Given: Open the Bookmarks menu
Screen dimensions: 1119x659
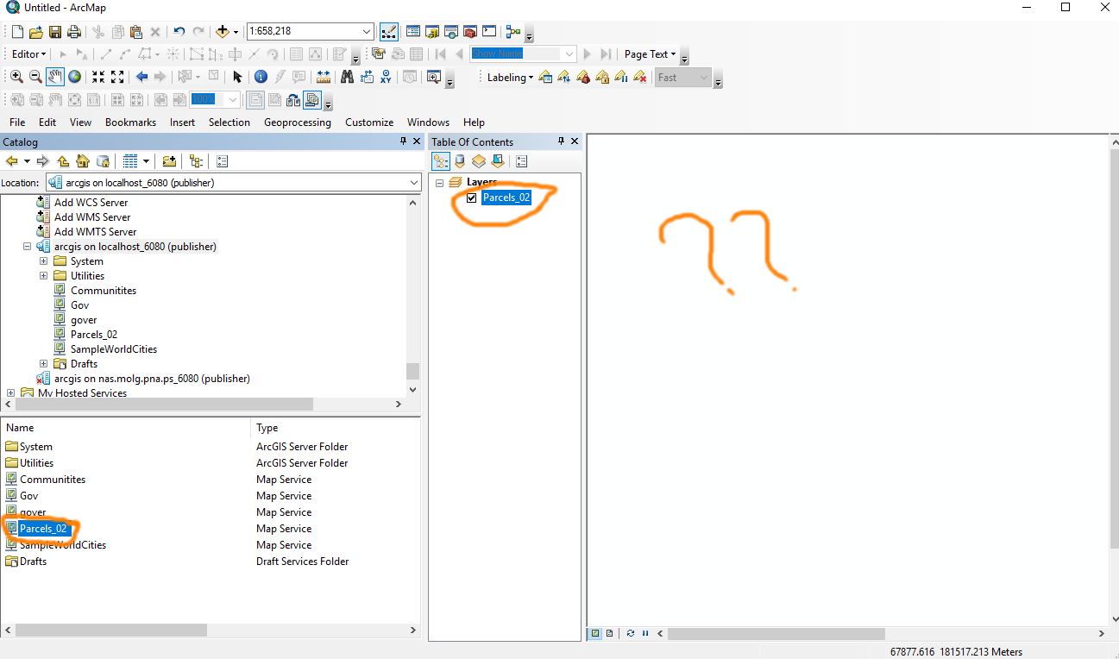Looking at the screenshot, I should pos(131,122).
